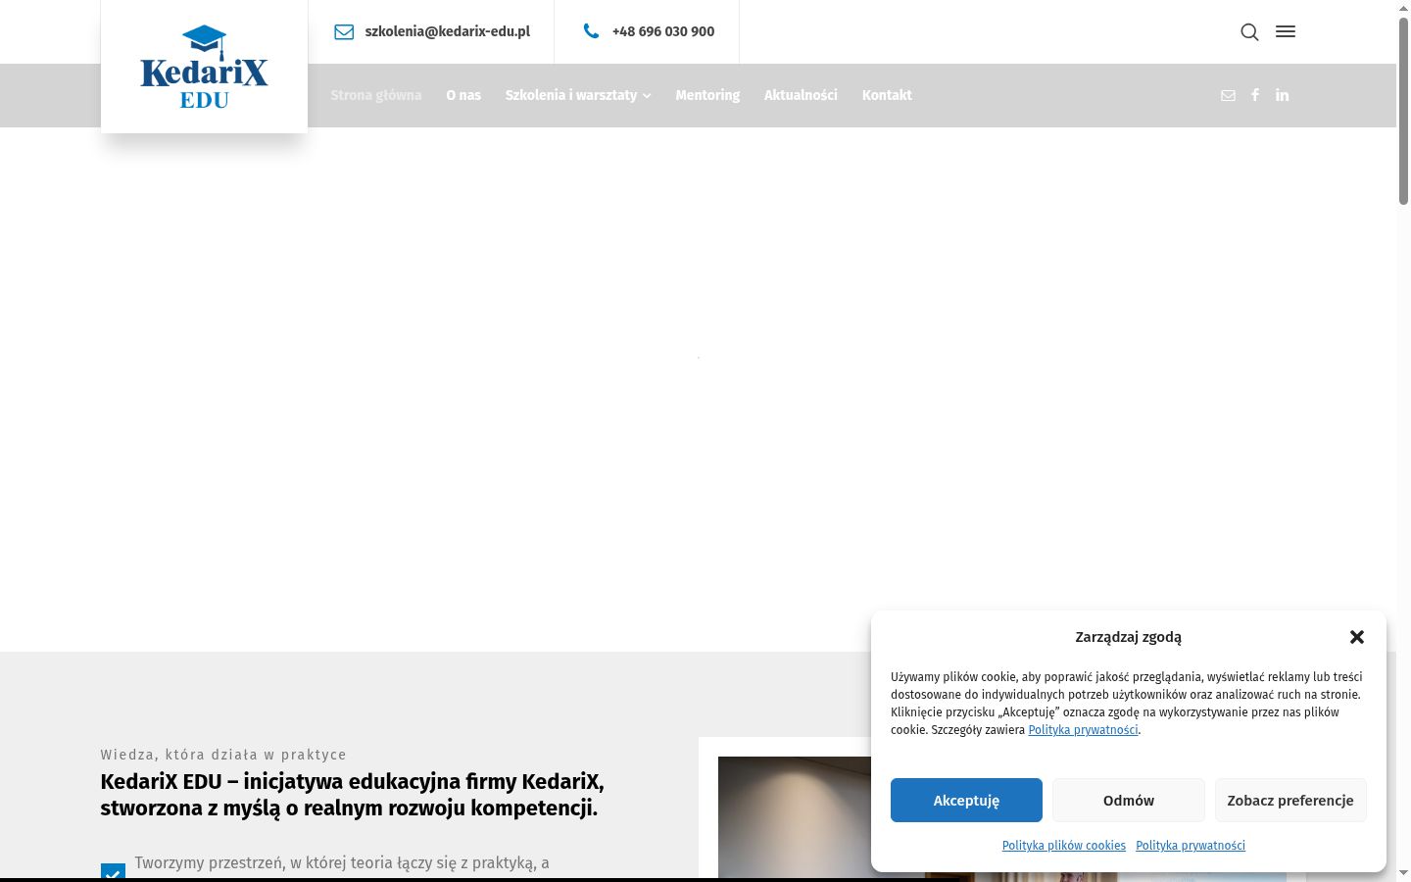Click the photo thumbnail beside the intro text
This screenshot has height=882, width=1411.
click(x=795, y=817)
